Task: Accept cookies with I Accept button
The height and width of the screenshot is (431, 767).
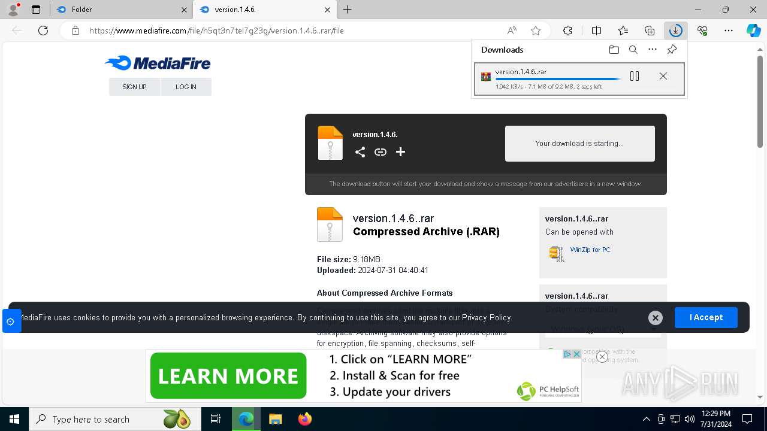Action: coord(706,317)
